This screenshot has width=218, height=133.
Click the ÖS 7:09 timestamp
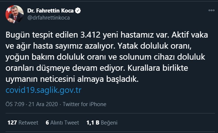click(15, 104)
